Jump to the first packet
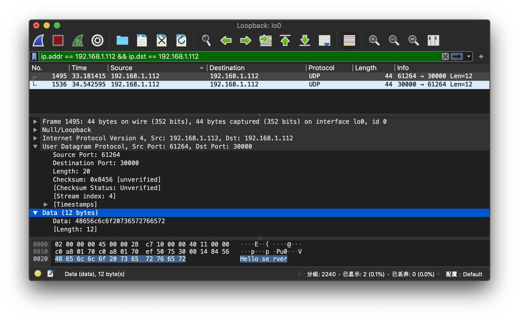 coord(285,40)
